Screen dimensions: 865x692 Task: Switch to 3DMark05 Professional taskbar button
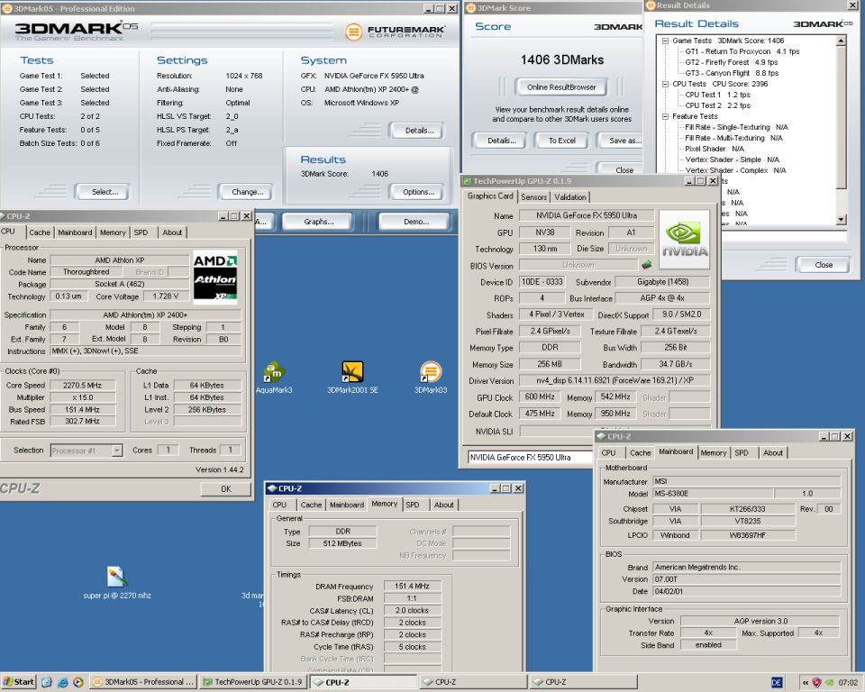click(143, 682)
